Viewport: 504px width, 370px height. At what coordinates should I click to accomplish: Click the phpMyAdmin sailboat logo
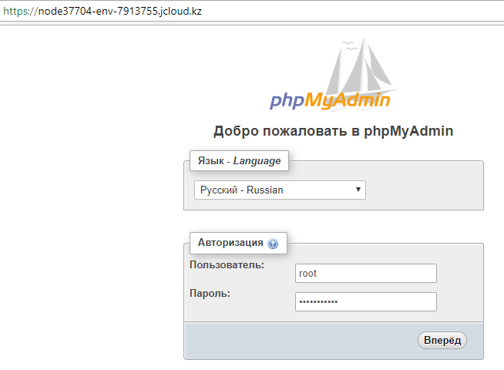pos(334,74)
